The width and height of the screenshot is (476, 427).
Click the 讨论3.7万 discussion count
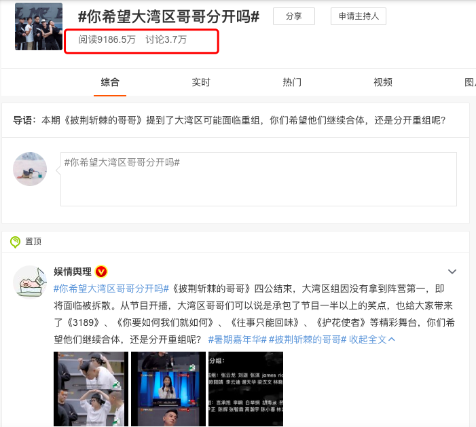166,39
